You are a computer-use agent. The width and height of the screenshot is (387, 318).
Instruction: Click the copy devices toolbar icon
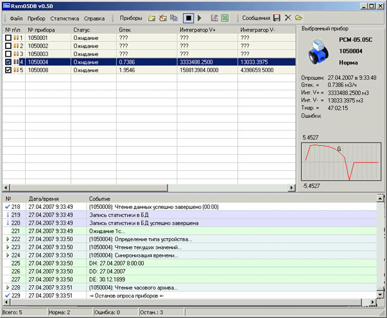coord(174,19)
